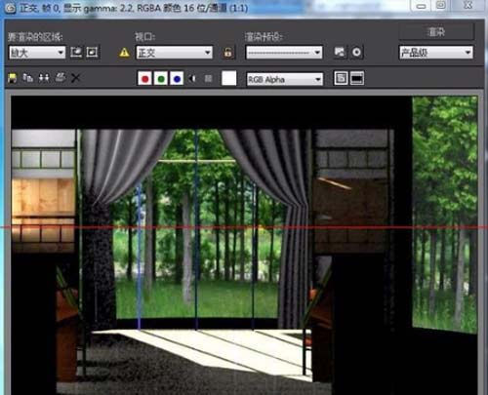The height and width of the screenshot is (395, 488).
Task: Toggle the blue channel button
Action: point(177,79)
